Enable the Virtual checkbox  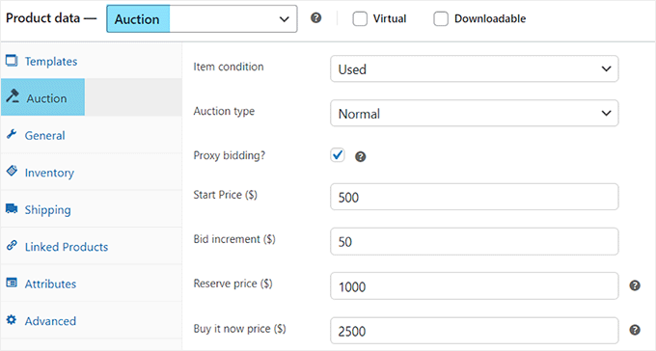pyautogui.click(x=360, y=19)
